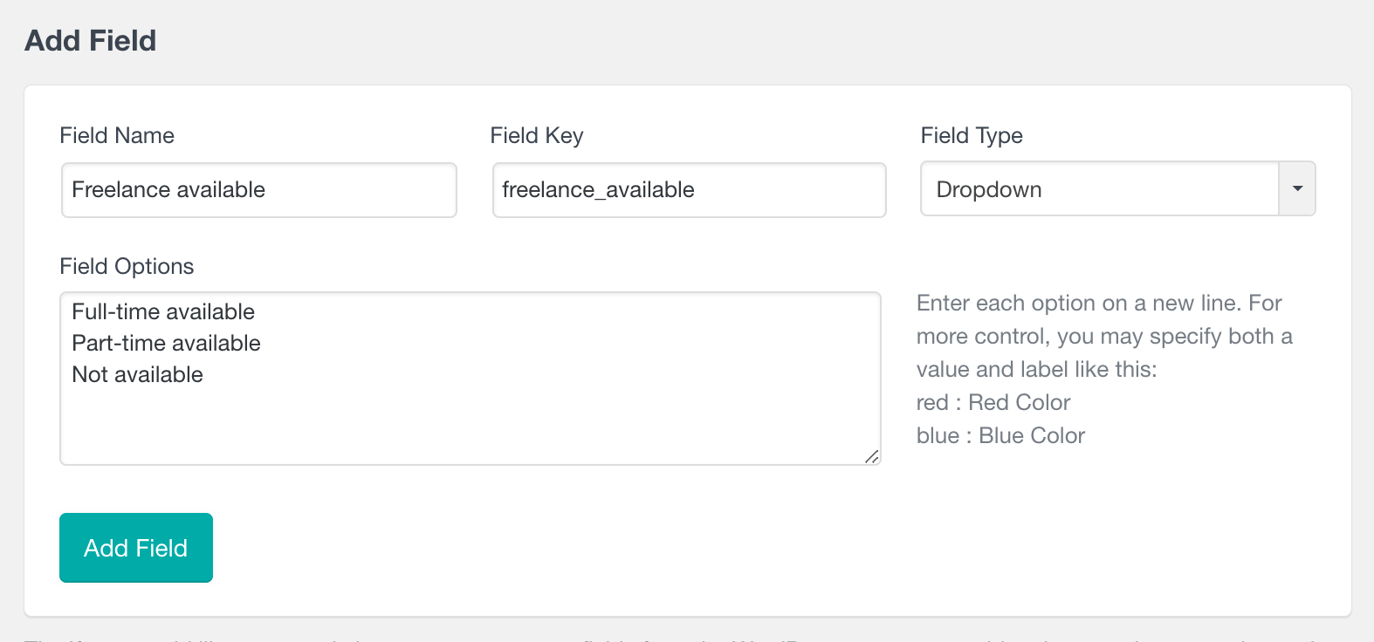The height and width of the screenshot is (642, 1374).
Task: Focus the Field Name input box
Action: pos(259,190)
